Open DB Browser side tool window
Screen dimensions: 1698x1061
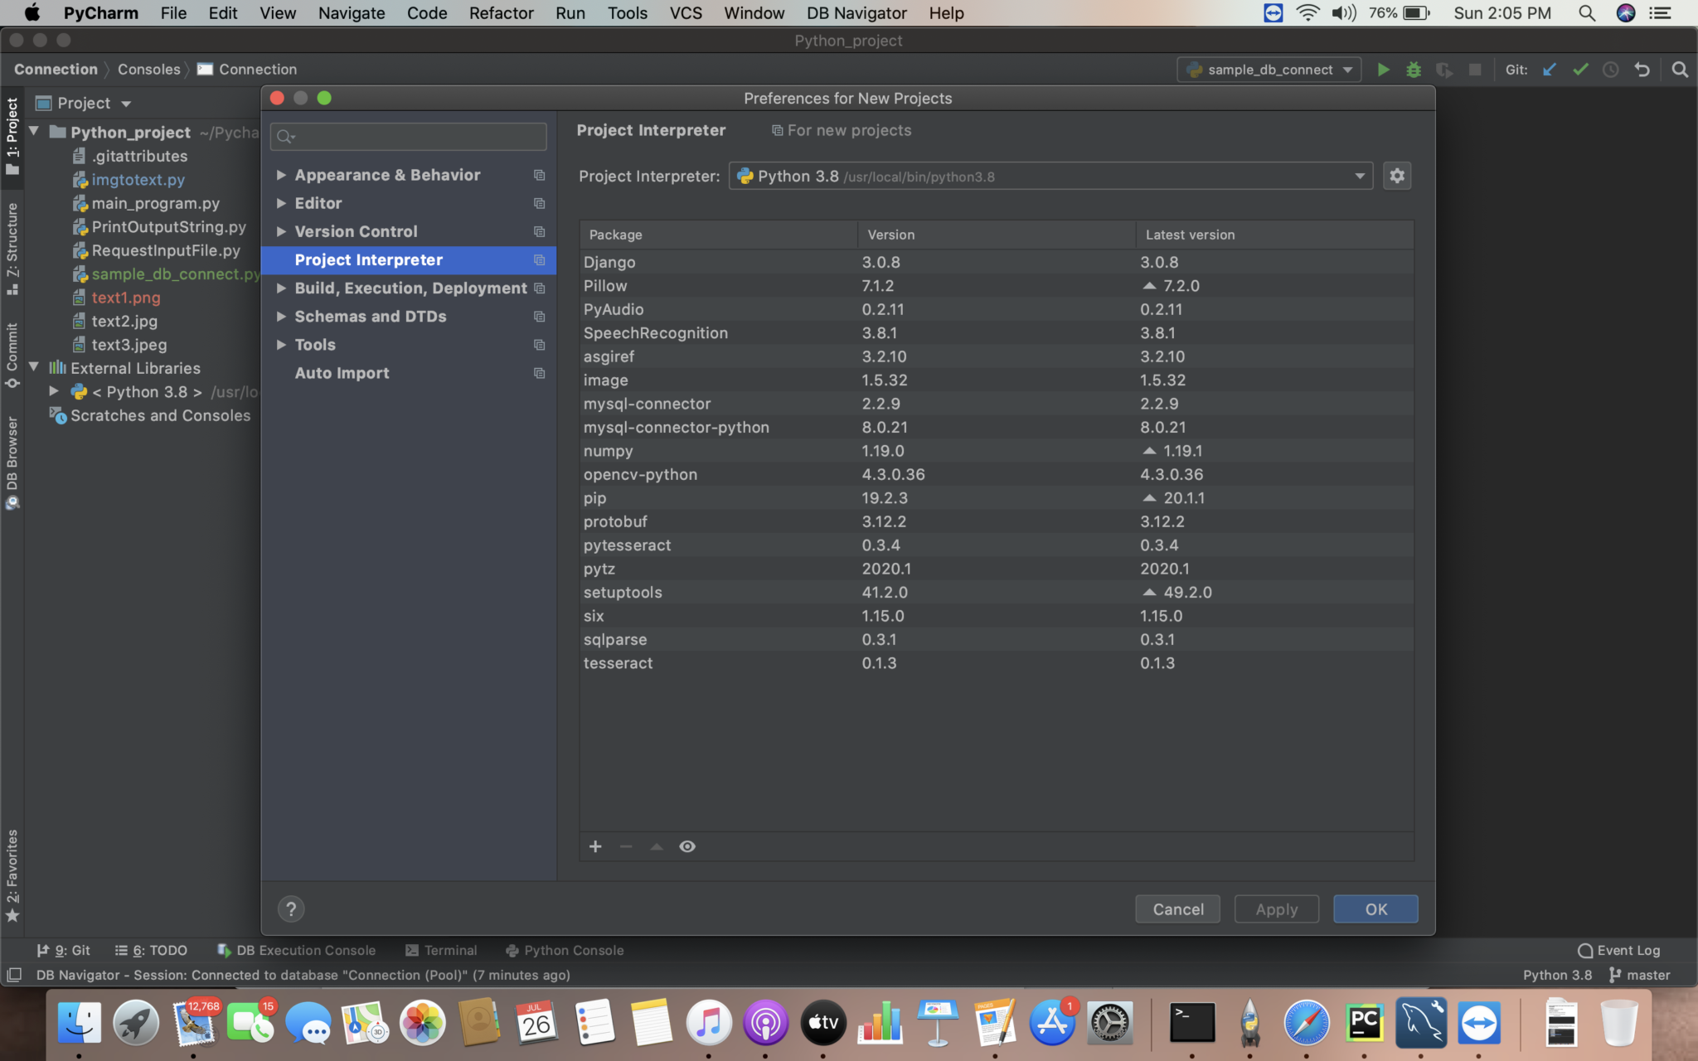pyautogui.click(x=12, y=463)
